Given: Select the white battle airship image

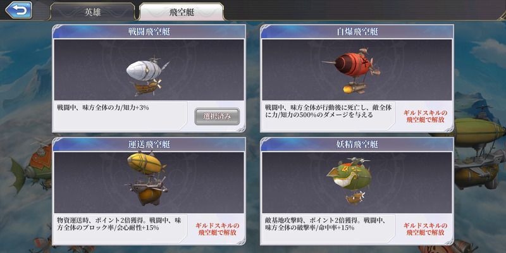Looking at the screenshot, I should [148, 76].
